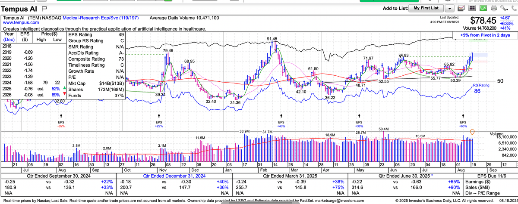This screenshot has height=204, width=518.
Task: Select the EPS +40% marker arrow
Action: tap(281, 116)
